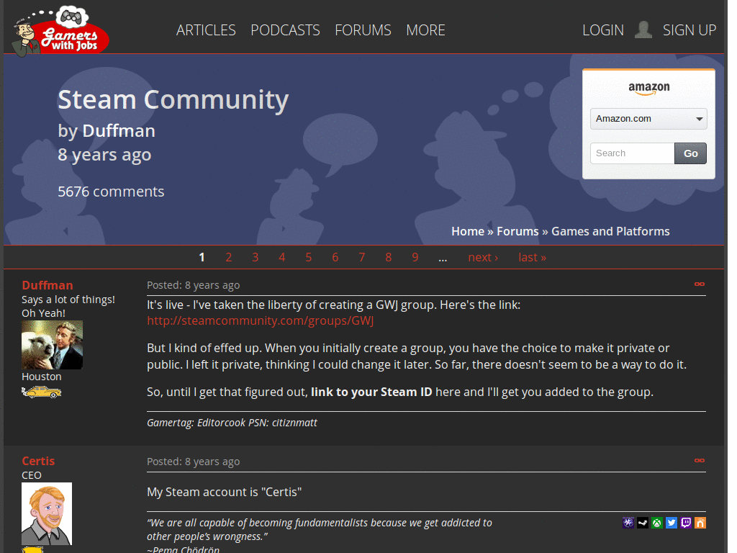Click the user silhouette icon beside Login
The height and width of the screenshot is (553, 737).
[643, 30]
